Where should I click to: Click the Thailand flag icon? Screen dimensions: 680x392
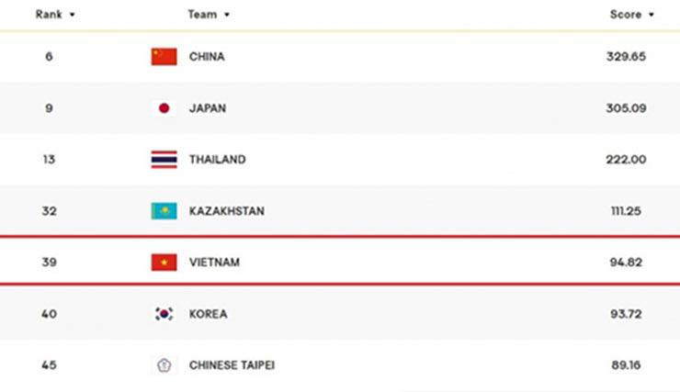coord(164,160)
